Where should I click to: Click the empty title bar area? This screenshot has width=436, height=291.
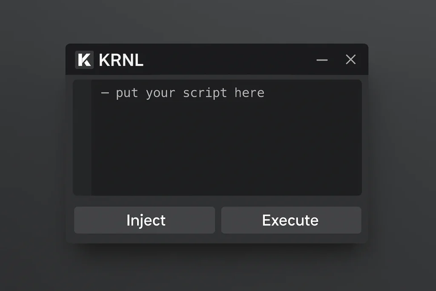(230, 60)
